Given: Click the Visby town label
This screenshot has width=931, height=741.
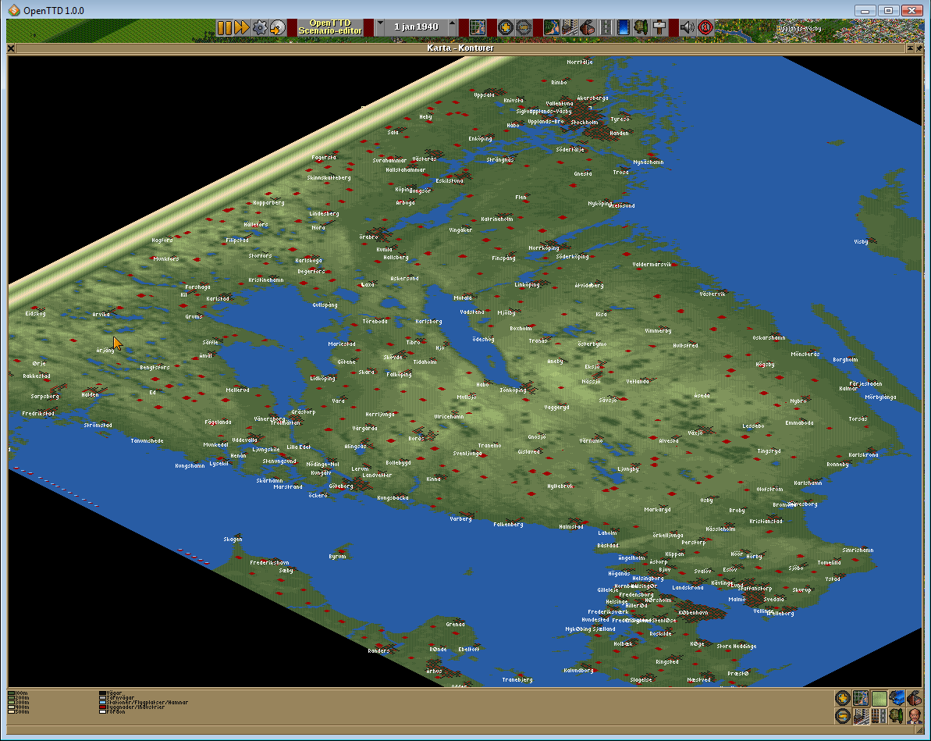Looking at the screenshot, I should click(861, 242).
